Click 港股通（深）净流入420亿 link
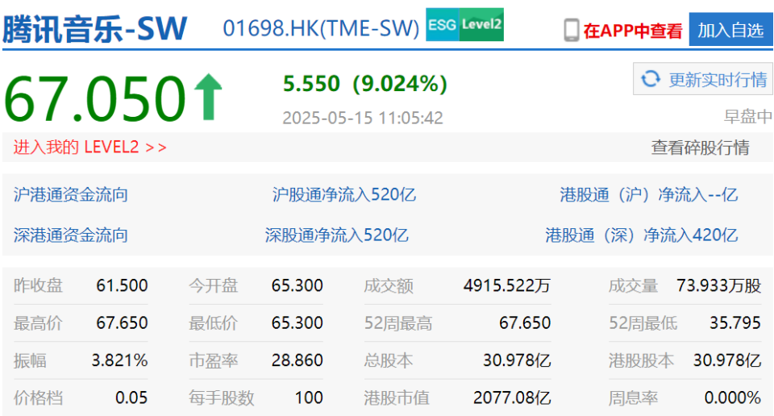Screen dimensions: 774x416 [641, 235]
